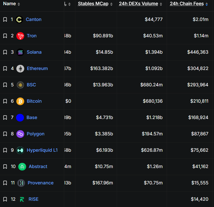
Task: Click the Solana chain logo
Action: pos(20,52)
